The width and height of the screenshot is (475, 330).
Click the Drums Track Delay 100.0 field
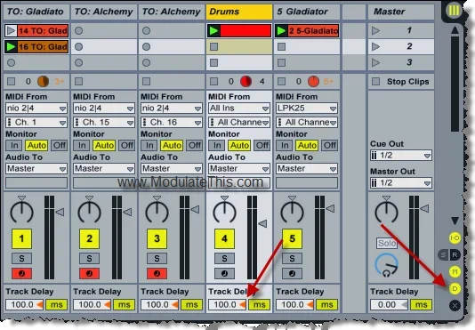[x=227, y=304]
